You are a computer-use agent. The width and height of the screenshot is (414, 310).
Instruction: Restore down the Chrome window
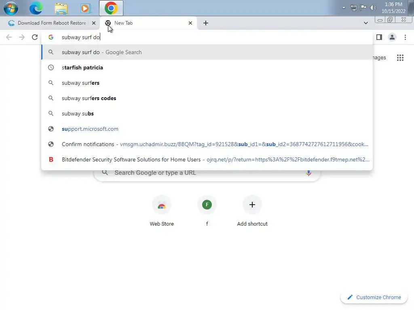point(390,20)
